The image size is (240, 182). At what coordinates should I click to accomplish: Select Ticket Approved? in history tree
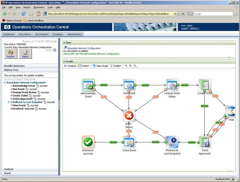23,99
